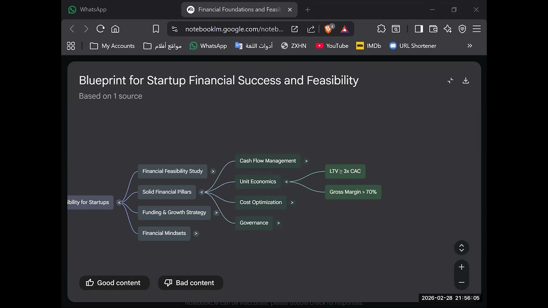
Task: Open YouTube bookmark
Action: (332, 46)
